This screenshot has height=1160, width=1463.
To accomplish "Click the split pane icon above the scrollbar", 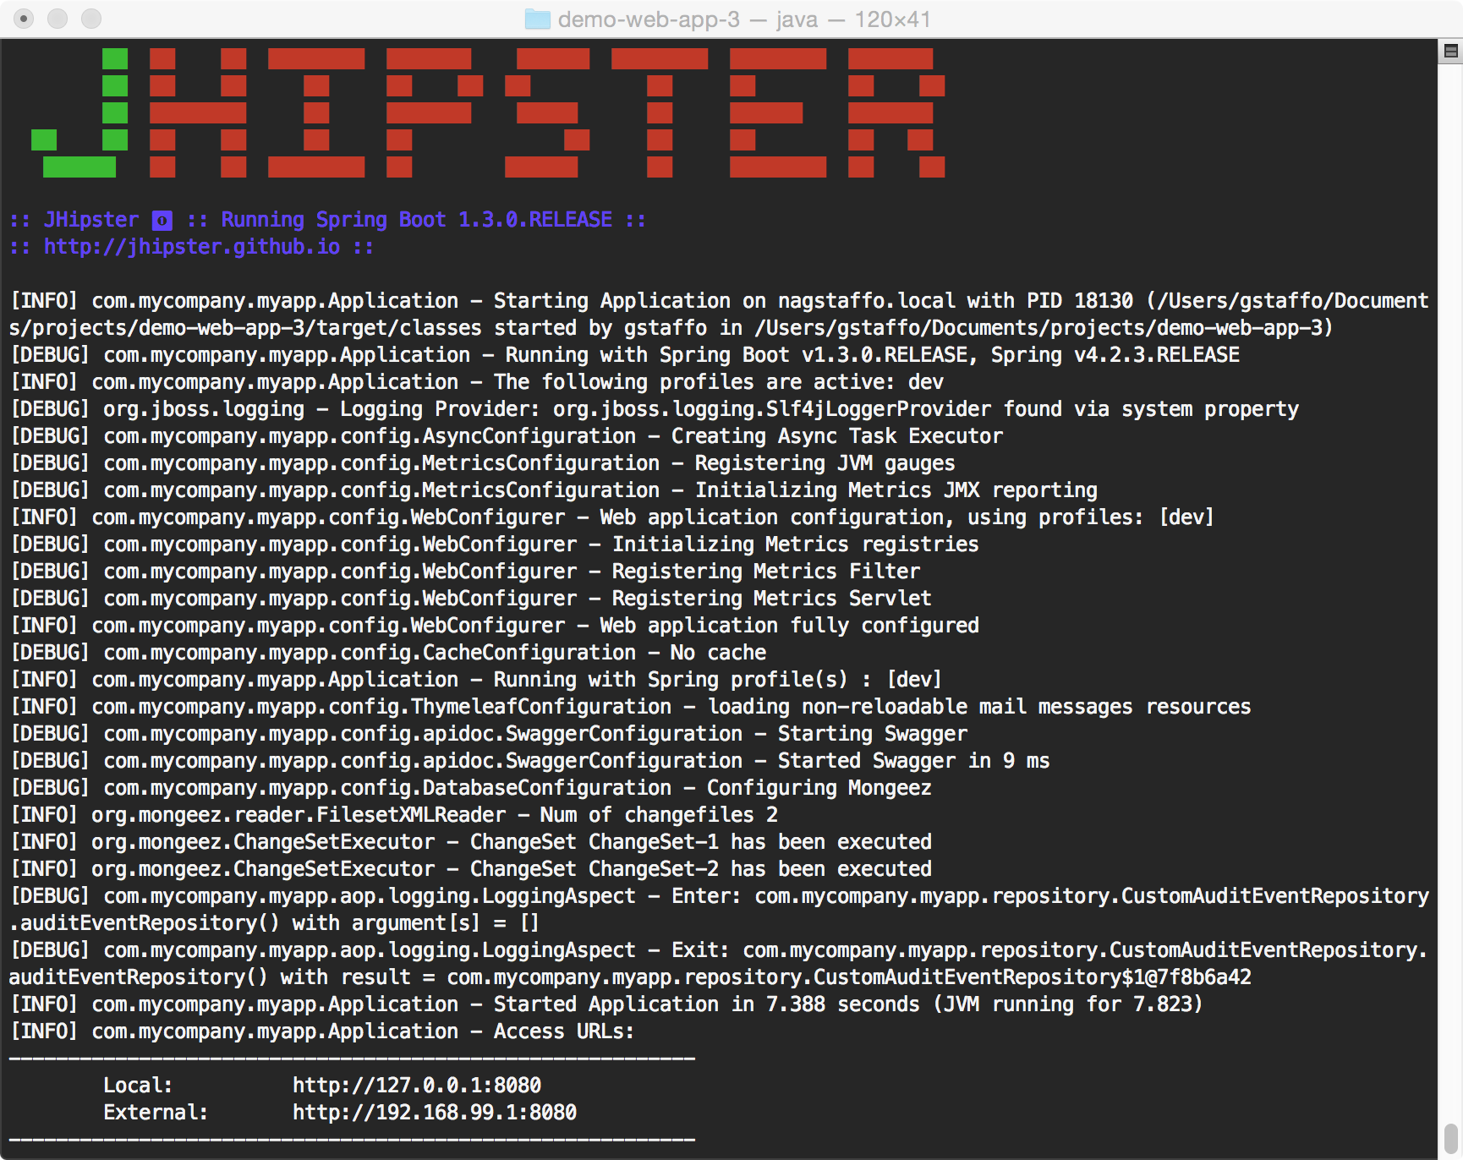I will [x=1451, y=52].
